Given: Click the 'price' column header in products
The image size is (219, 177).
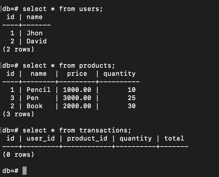Looking at the screenshot, I should (77, 74).
